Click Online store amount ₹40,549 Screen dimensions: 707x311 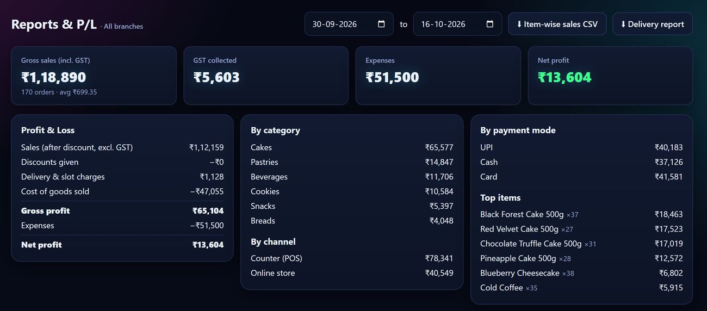439,273
